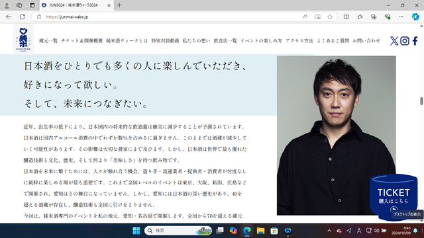The height and width of the screenshot is (238, 424).
Task: Open Task View on the taskbar
Action: tap(220, 231)
